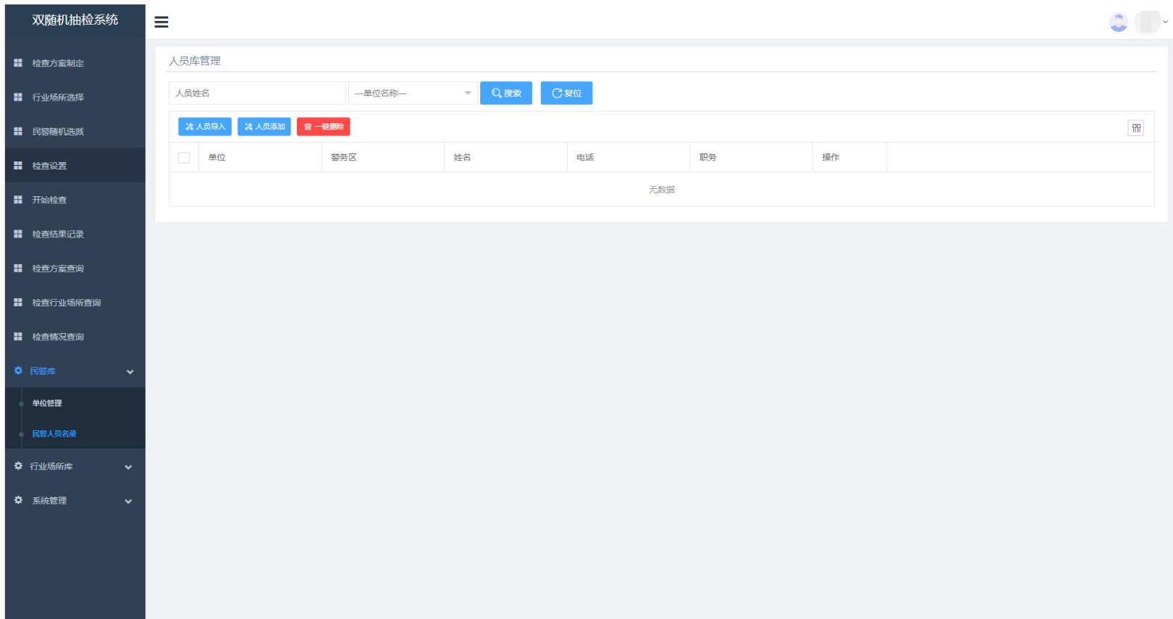Viewport: 1173px width, 619px height.
Task: Open the 单位管理 submenu item
Action: pos(47,403)
